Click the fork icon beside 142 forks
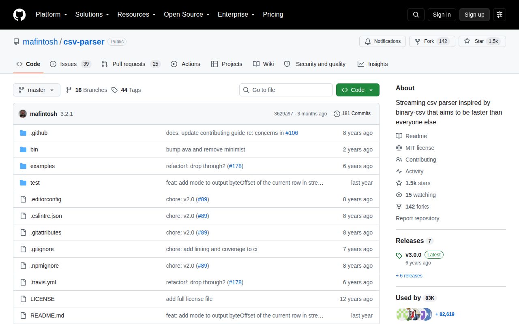The width and height of the screenshot is (519, 324). 399,207
